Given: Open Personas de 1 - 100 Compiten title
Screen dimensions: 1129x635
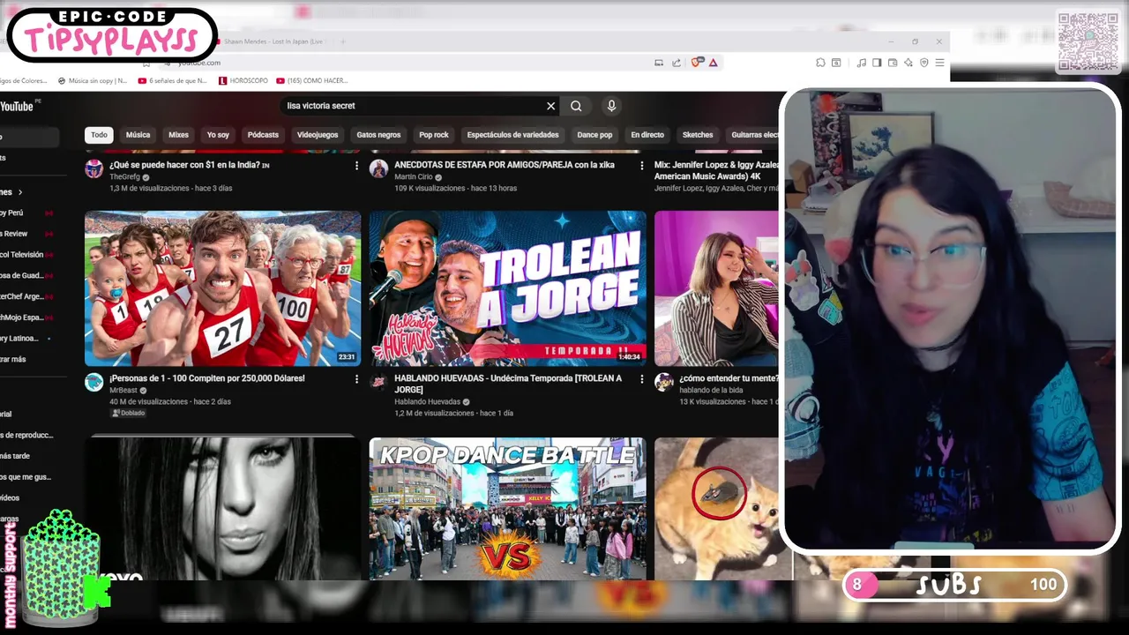Looking at the screenshot, I should point(207,378).
